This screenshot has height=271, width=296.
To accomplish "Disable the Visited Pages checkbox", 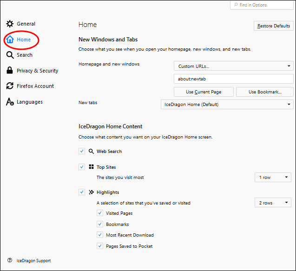I will pyautogui.click(x=100, y=213).
